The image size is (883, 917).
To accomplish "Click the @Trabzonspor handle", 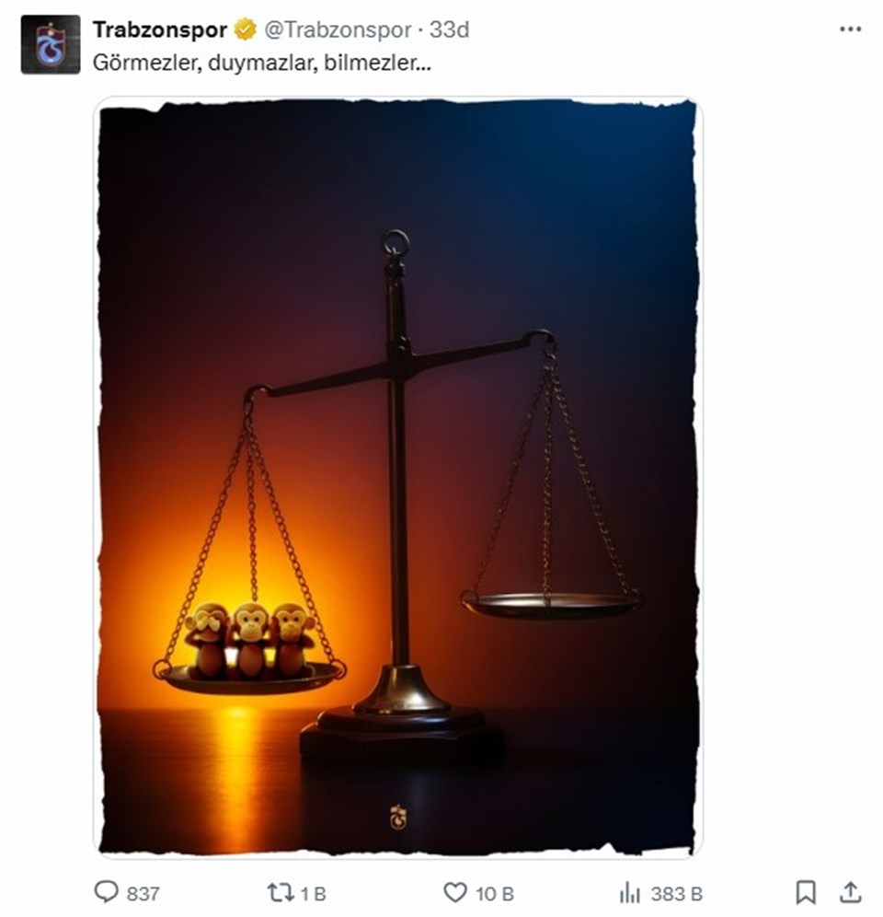I will [x=338, y=29].
